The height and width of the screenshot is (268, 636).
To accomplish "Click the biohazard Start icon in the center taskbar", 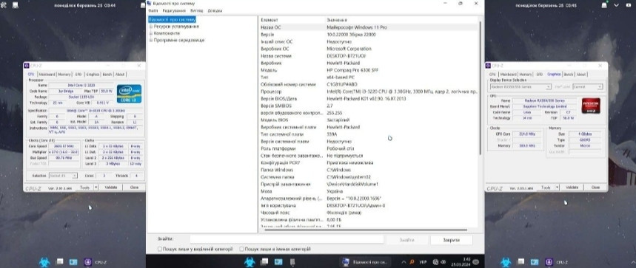I will [x=250, y=262].
